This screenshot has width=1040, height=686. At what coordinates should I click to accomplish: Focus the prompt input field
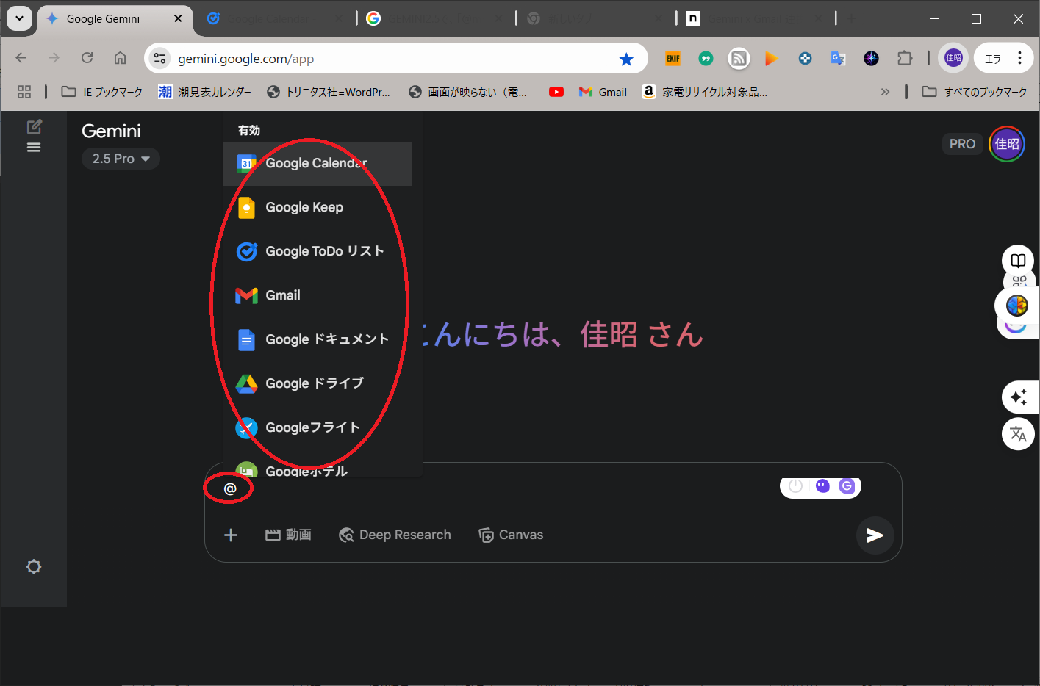pyautogui.click(x=500, y=488)
